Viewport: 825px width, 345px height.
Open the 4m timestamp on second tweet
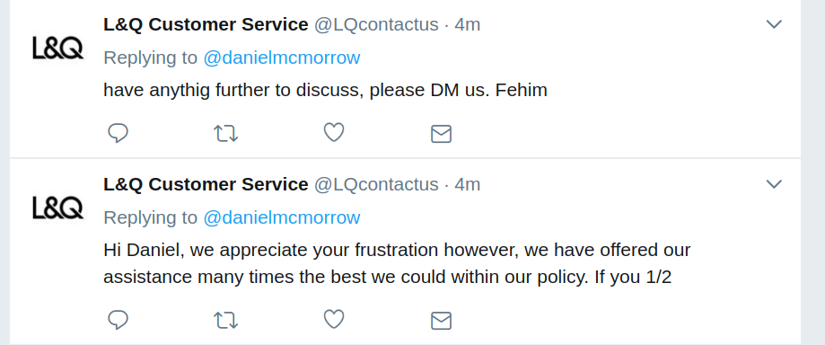tap(467, 184)
